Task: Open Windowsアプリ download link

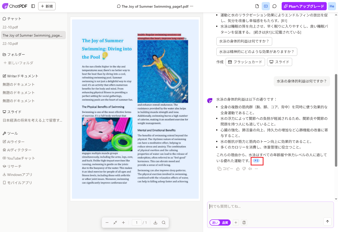Action: tap(17, 175)
